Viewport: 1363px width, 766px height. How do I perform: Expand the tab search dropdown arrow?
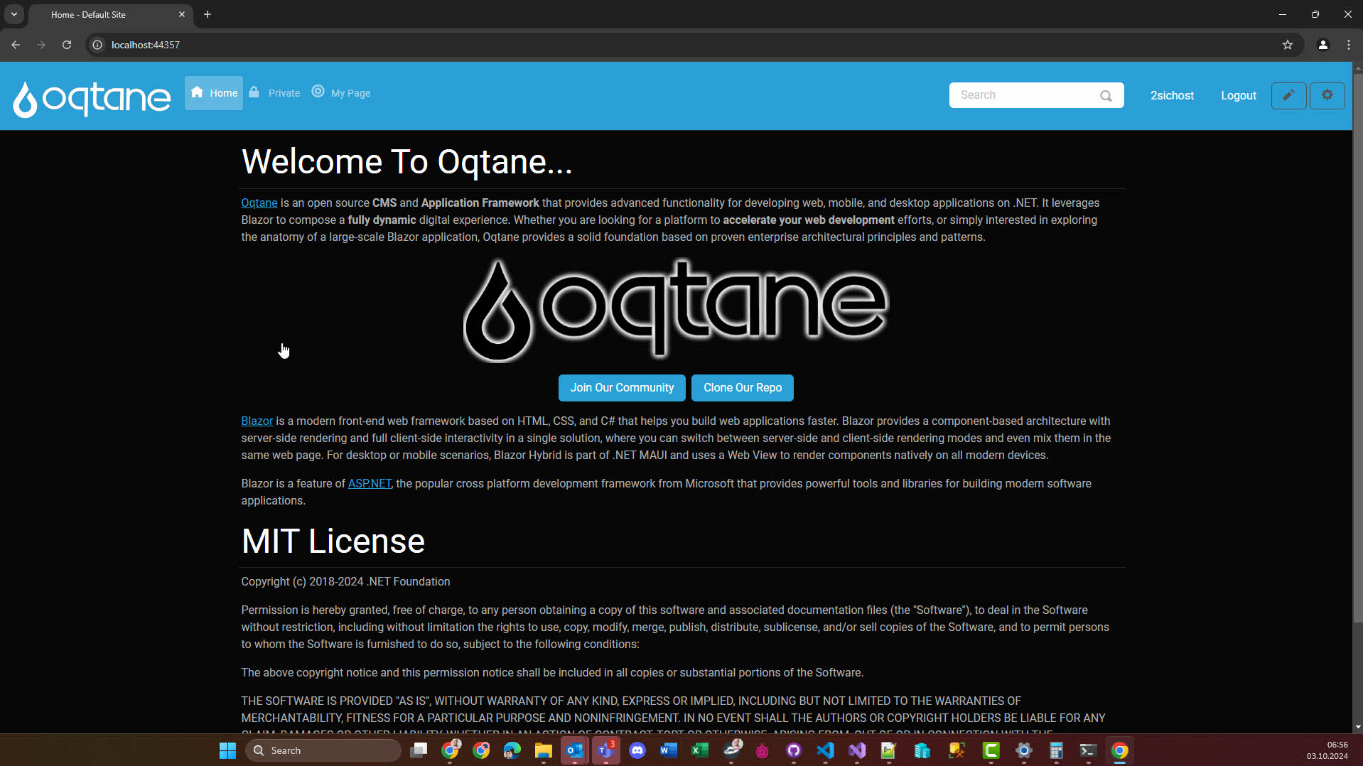14,14
